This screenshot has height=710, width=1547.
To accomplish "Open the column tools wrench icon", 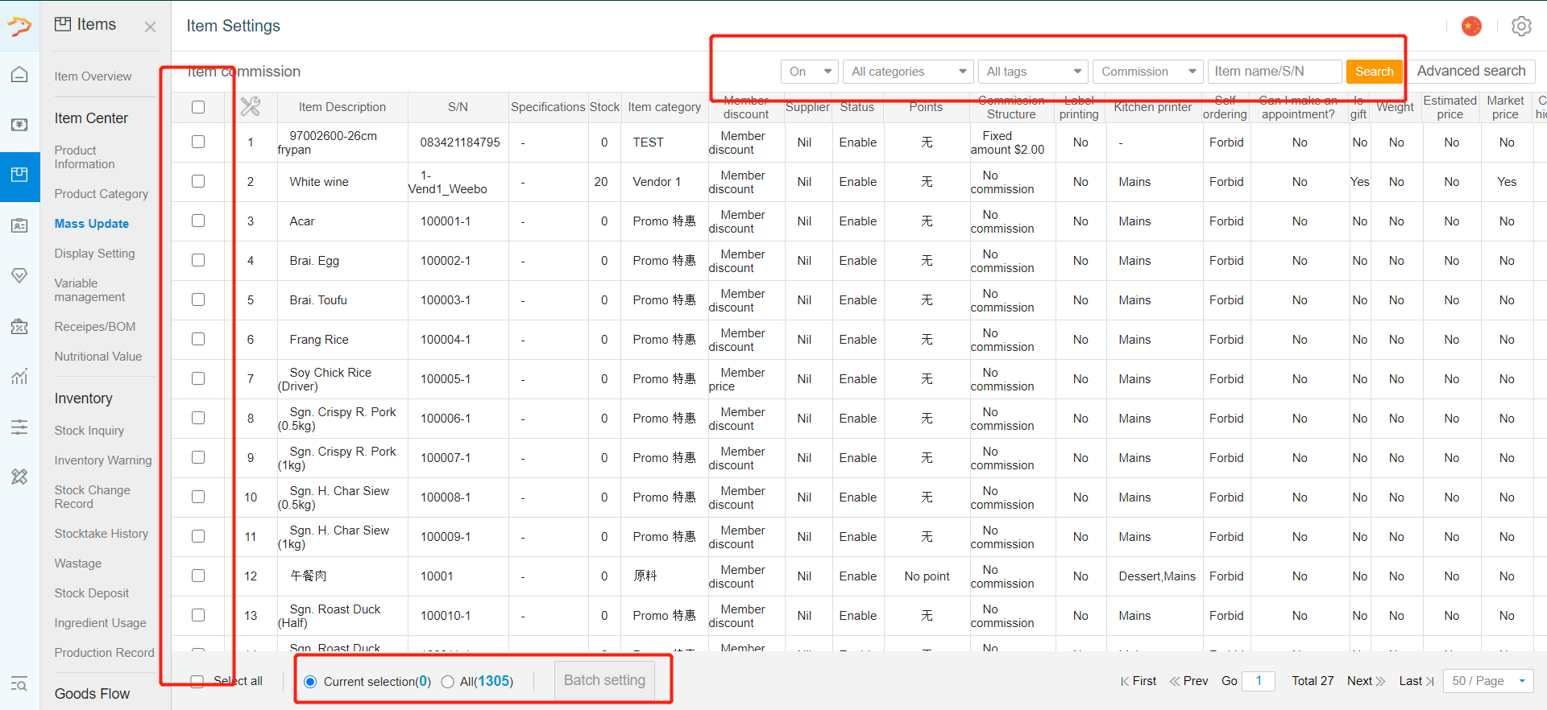I will pyautogui.click(x=251, y=106).
